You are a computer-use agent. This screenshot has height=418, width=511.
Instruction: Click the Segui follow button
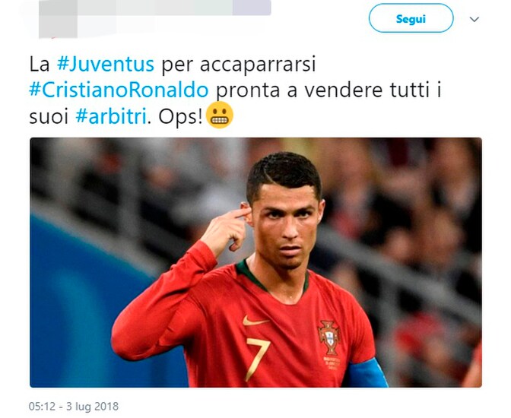tap(411, 18)
